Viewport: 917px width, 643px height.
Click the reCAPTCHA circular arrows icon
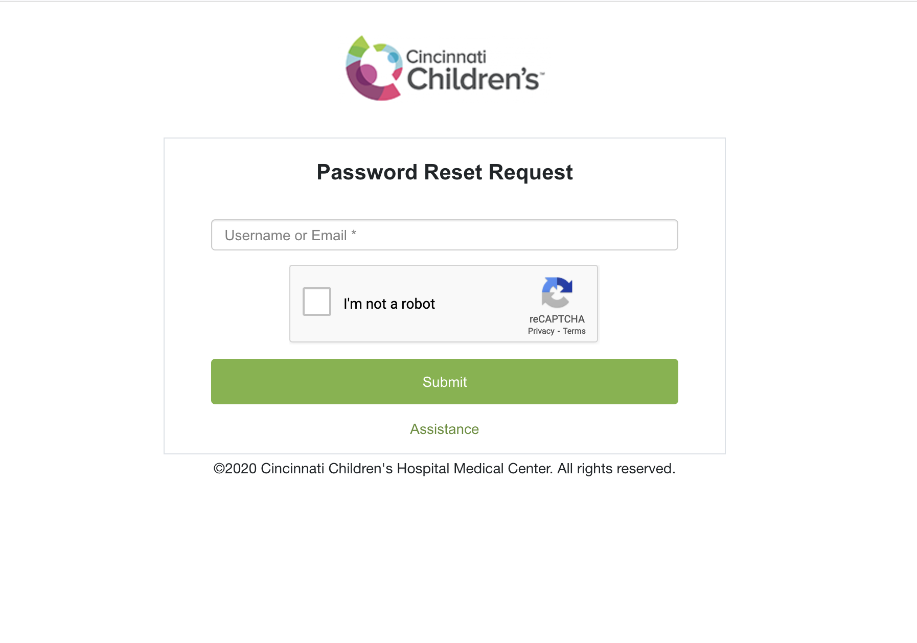point(557,292)
